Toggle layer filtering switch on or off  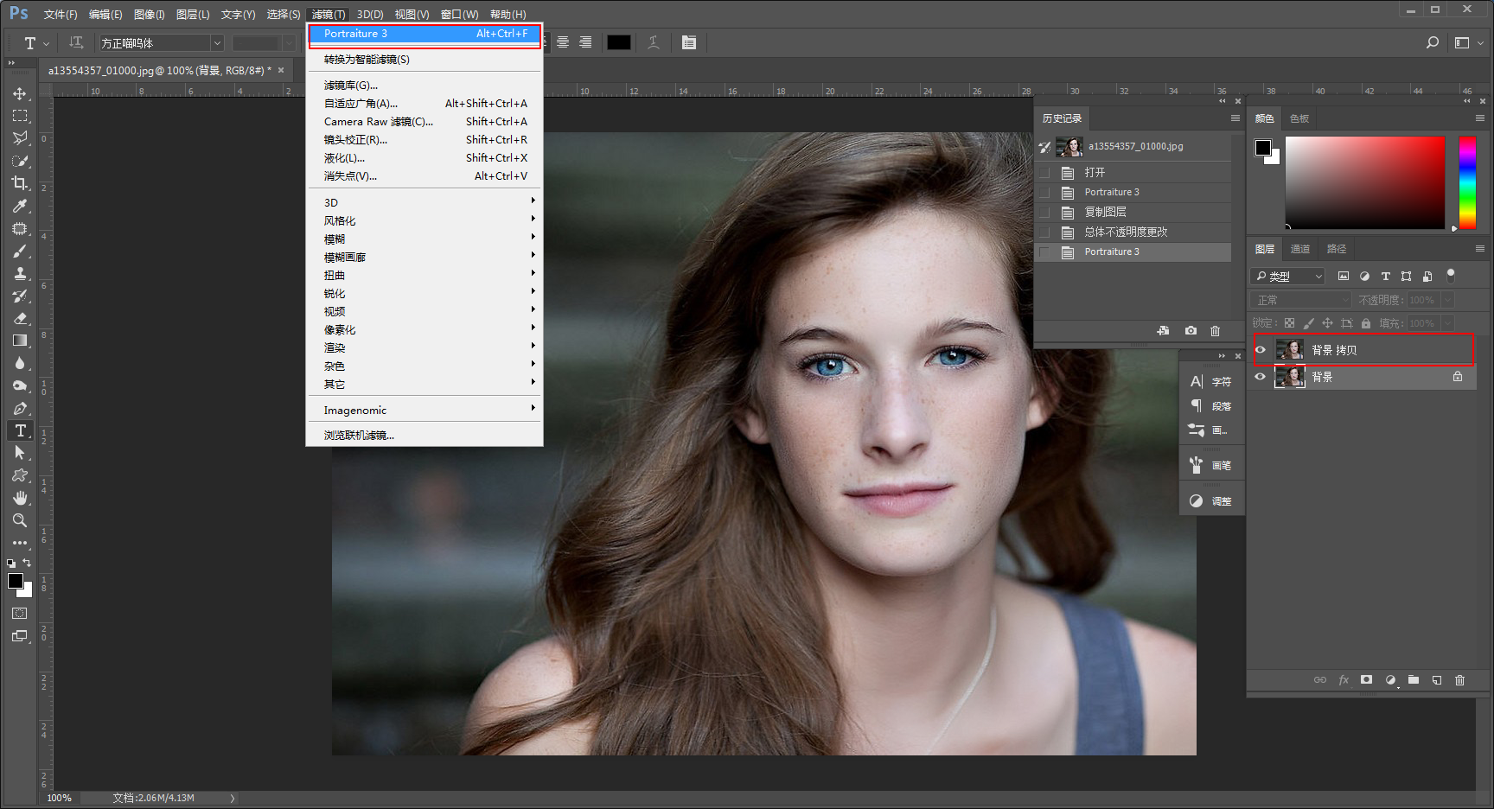[1451, 276]
